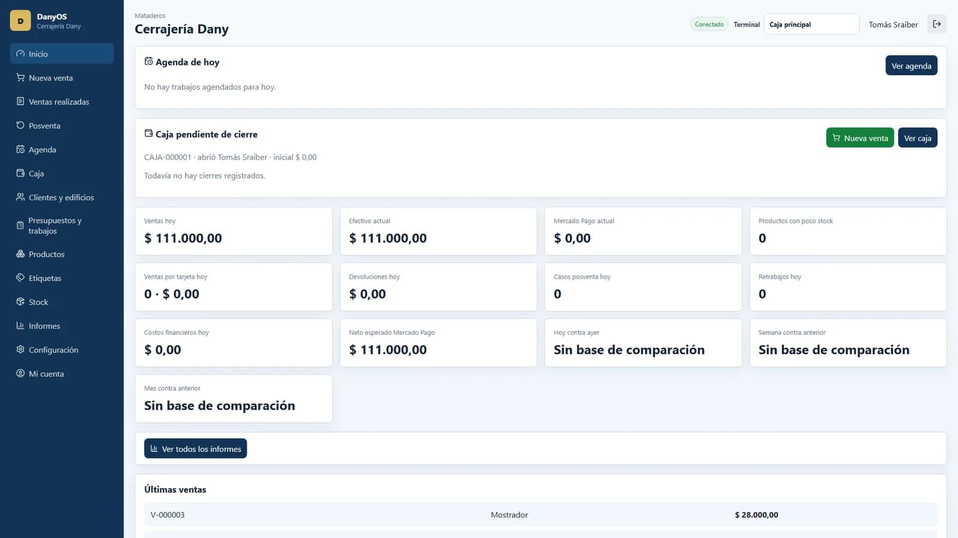Click the Nueva venta cart icon in sidebar

[x=20, y=78]
